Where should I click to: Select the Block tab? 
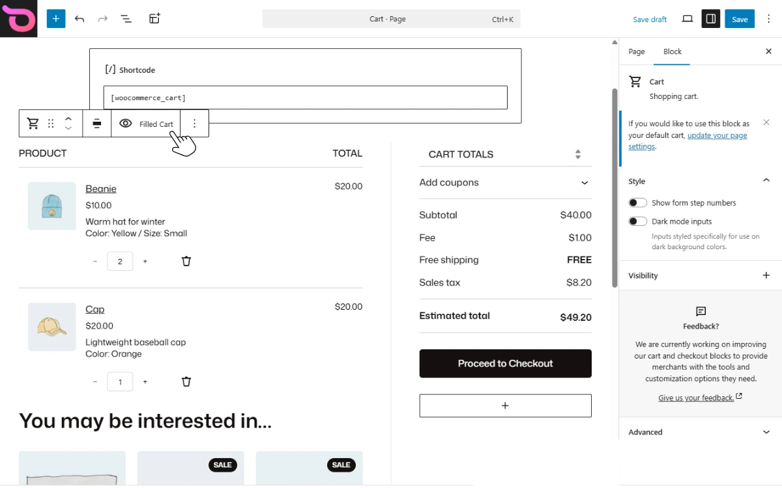(x=673, y=51)
